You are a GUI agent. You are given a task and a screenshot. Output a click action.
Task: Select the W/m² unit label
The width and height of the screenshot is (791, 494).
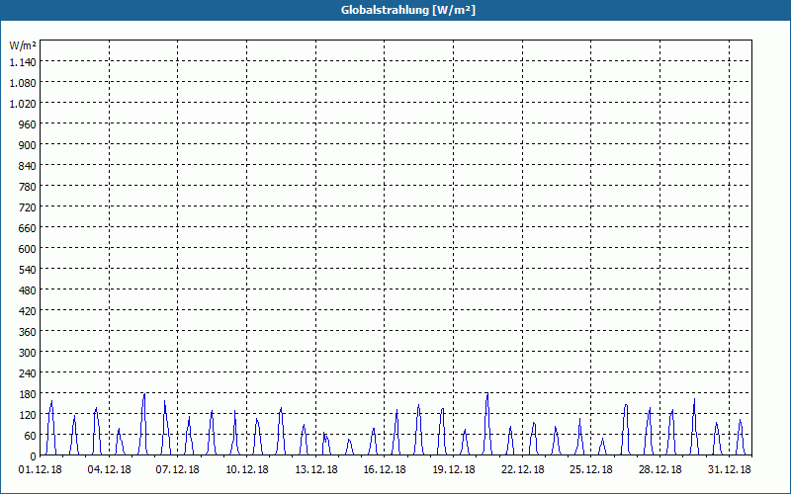pyautogui.click(x=23, y=45)
